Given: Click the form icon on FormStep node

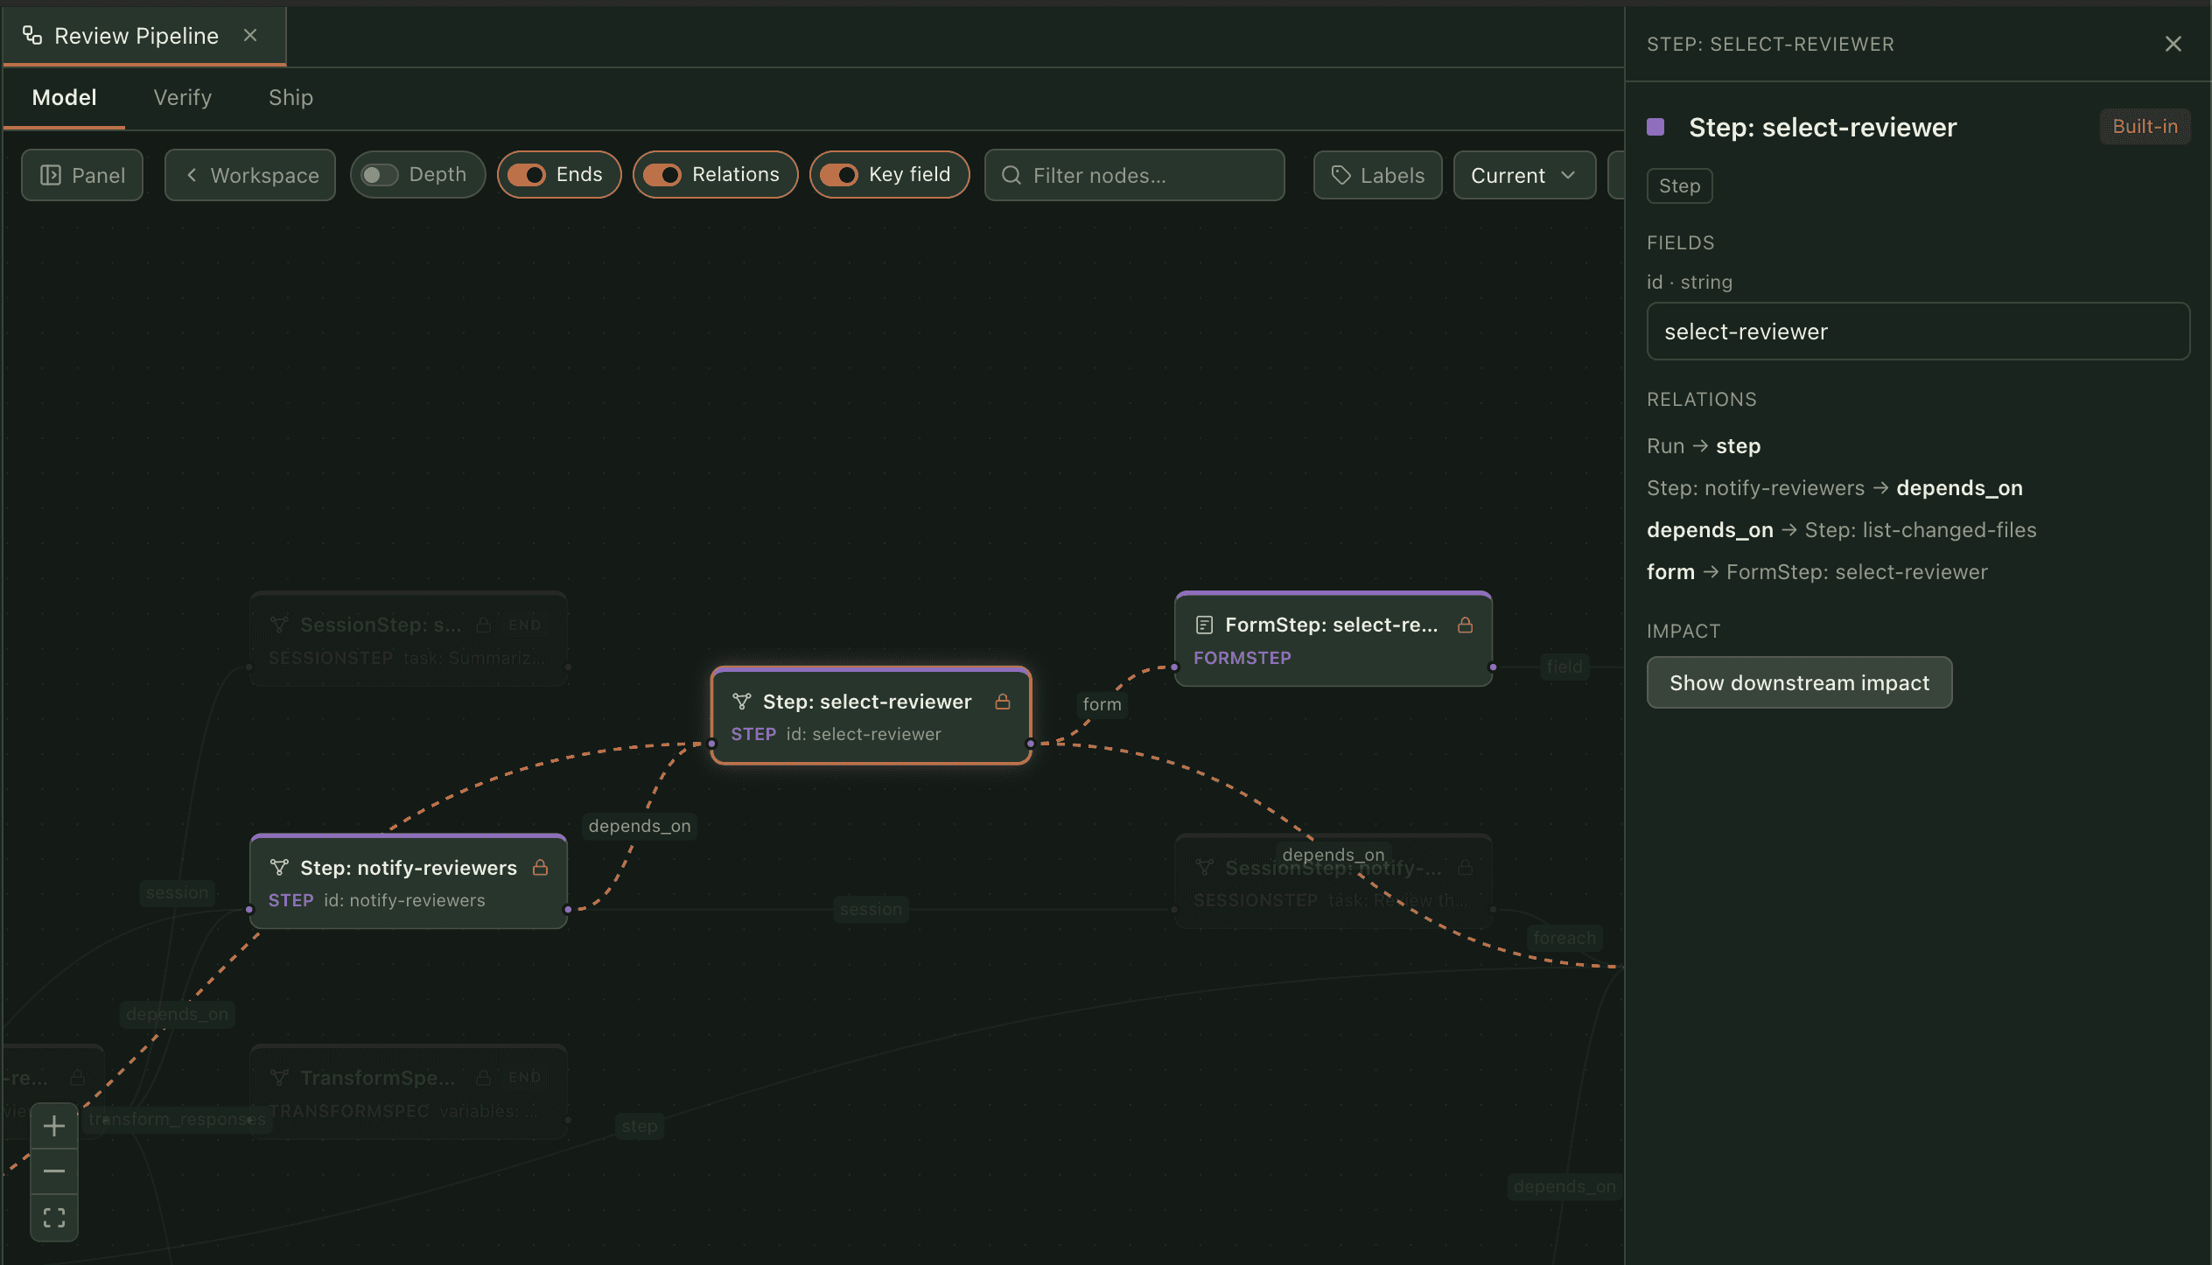Looking at the screenshot, I should point(1204,625).
